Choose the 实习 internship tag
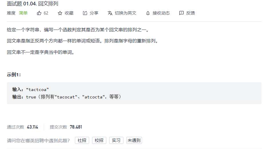This screenshot has width=269, height=149. tap(116, 140)
